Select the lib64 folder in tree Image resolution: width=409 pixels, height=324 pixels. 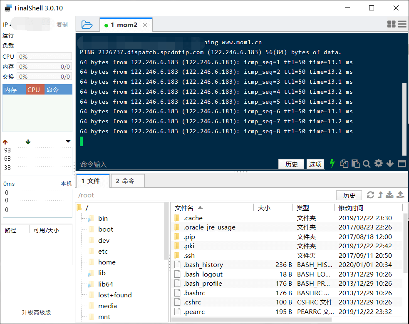click(101, 284)
